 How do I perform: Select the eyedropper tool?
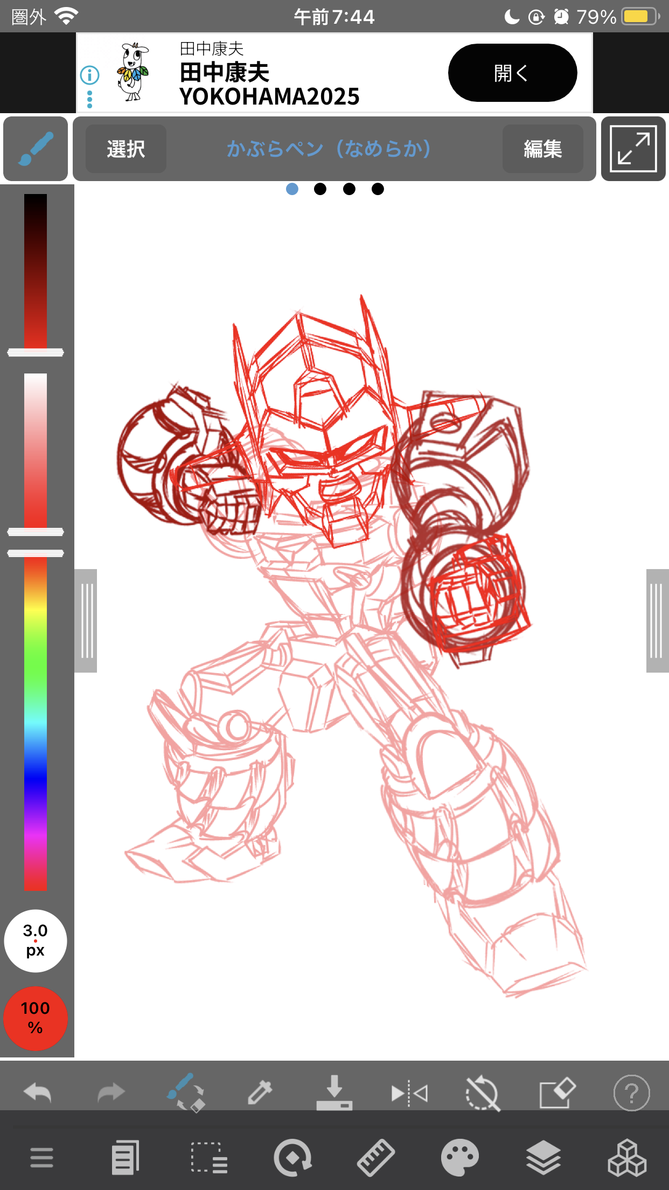[260, 1093]
